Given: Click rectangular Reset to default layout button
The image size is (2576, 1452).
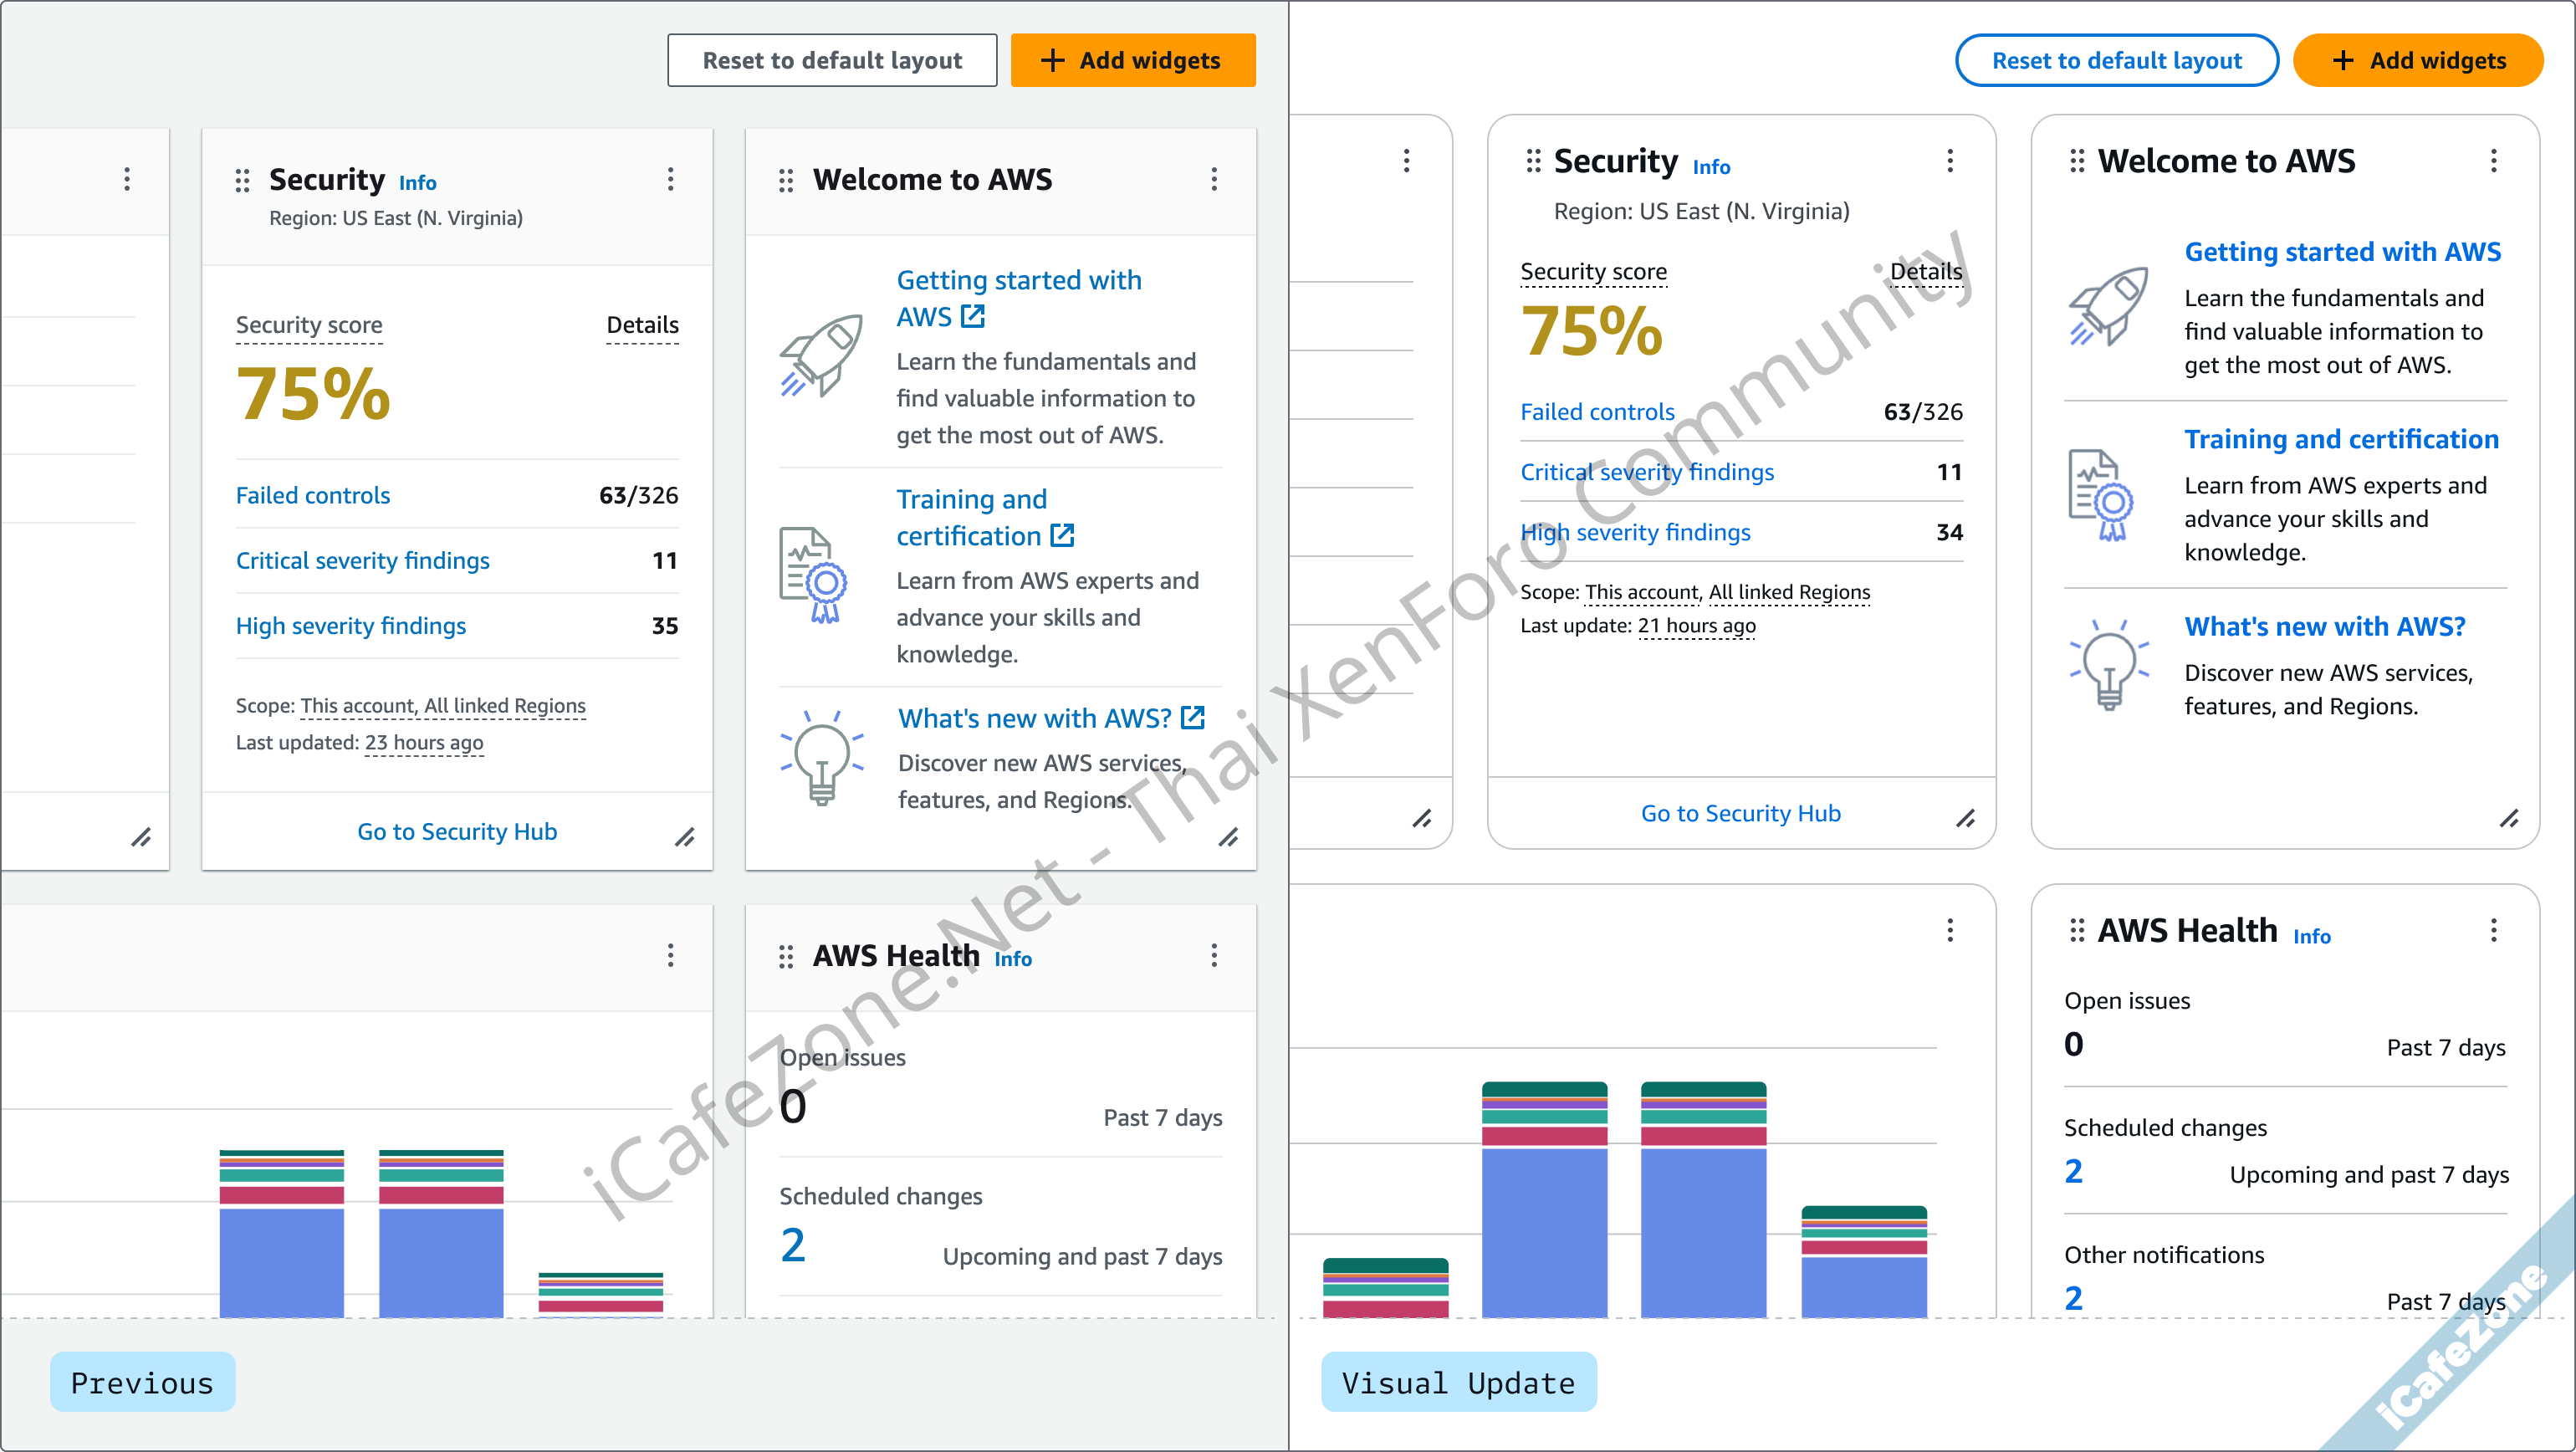Looking at the screenshot, I should (x=832, y=60).
